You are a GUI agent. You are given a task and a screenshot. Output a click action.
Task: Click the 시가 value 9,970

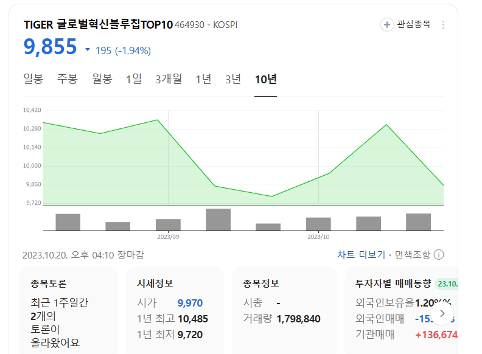190,303
